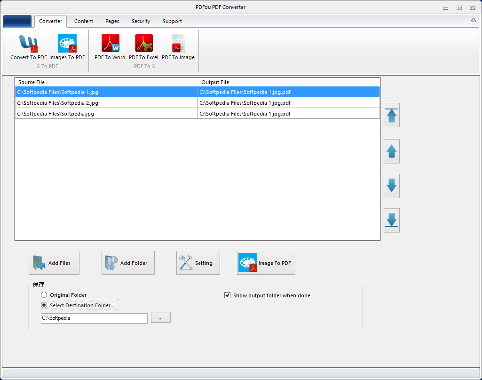This screenshot has height=380, width=482.
Task: Open the Support tab
Action: click(172, 21)
